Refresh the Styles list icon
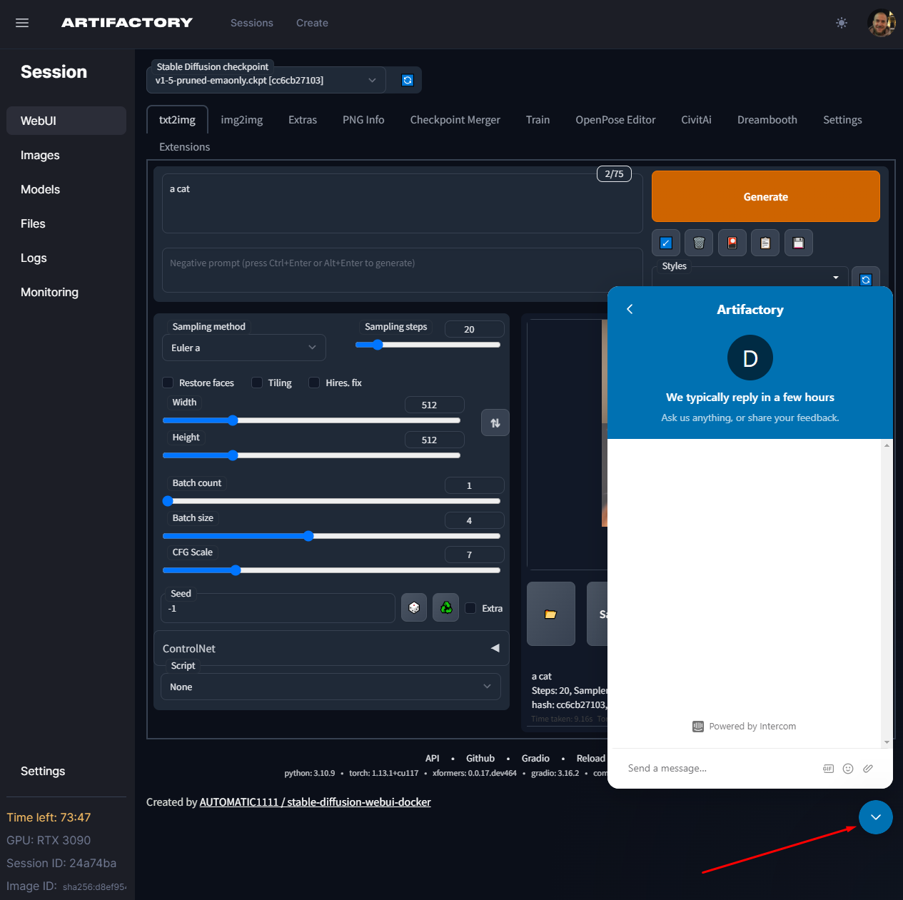903x900 pixels. pyautogui.click(x=866, y=279)
